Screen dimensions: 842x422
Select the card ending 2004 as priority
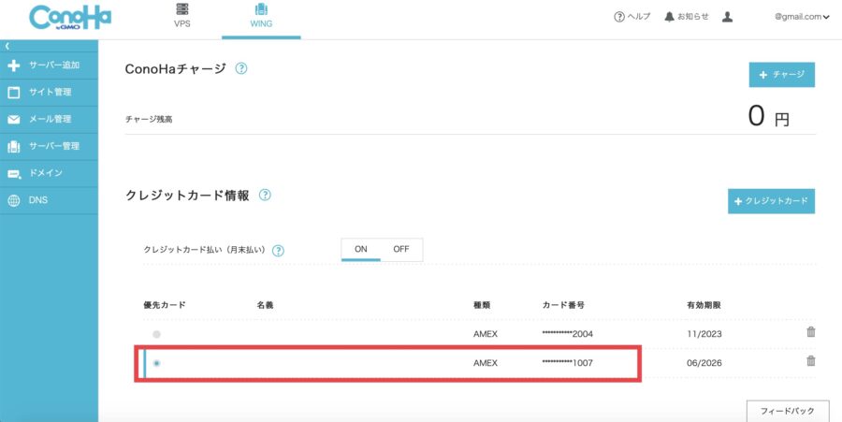(x=156, y=334)
